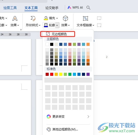Viewport: 138px width, 135px height.
Task: Click the text effects A icon
Action: [15, 18]
